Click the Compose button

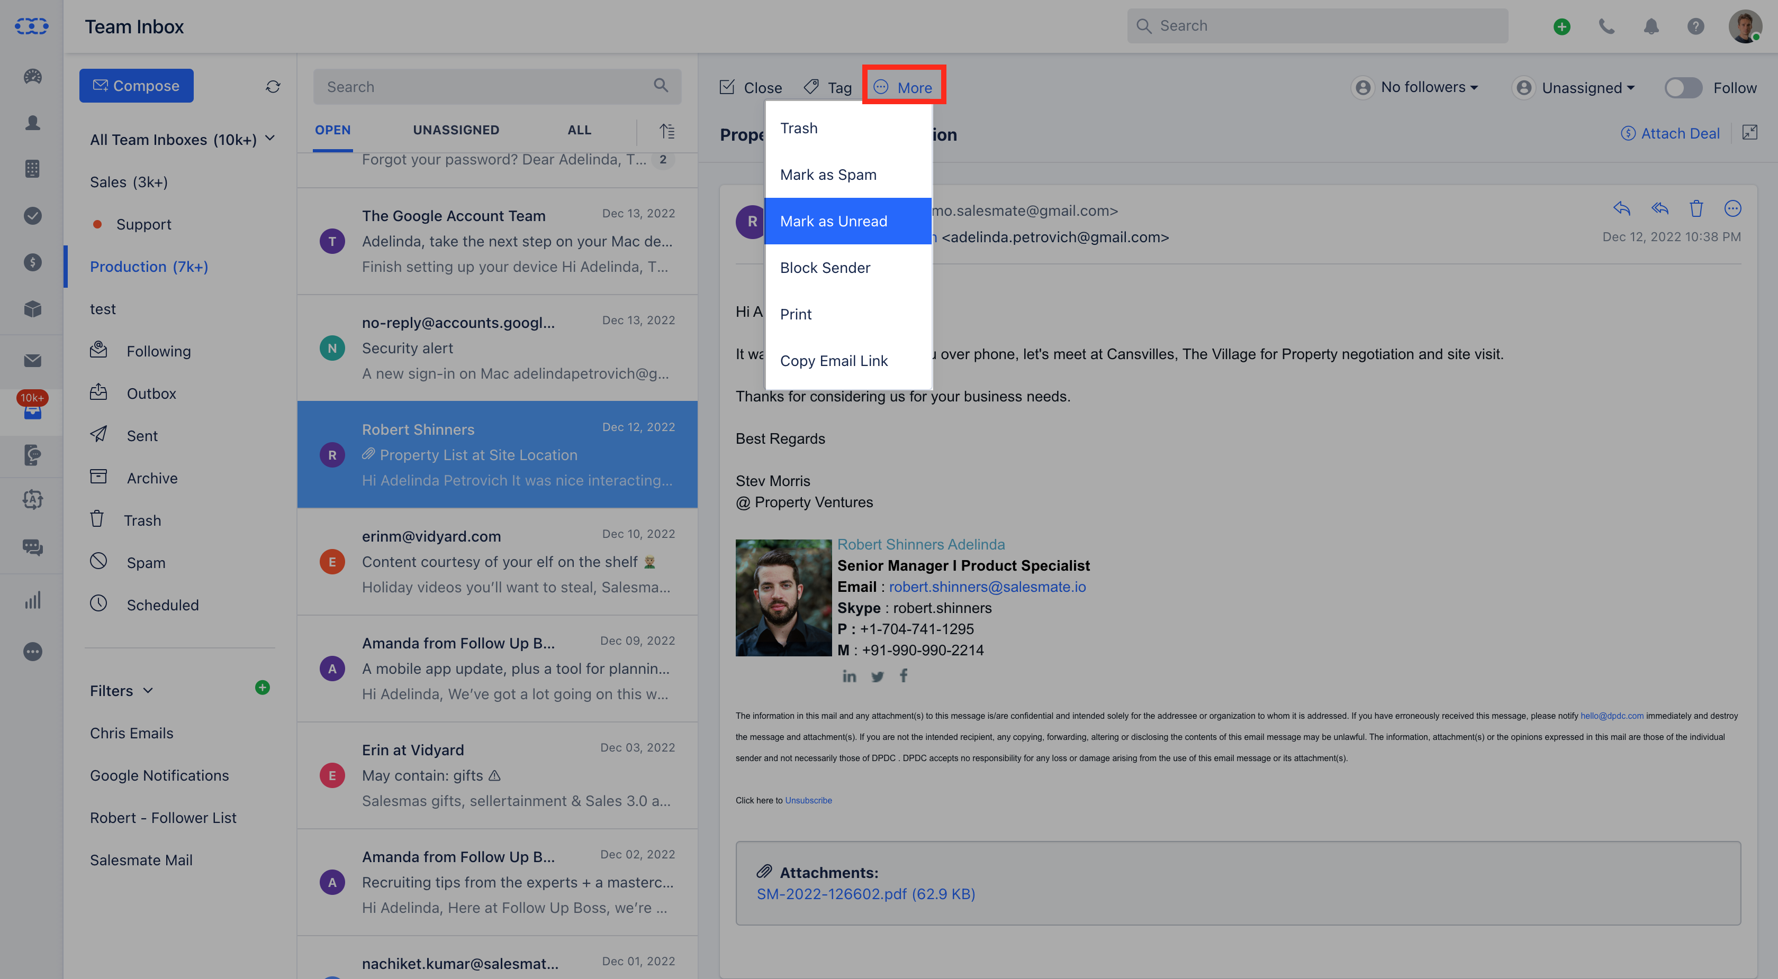[x=137, y=86]
